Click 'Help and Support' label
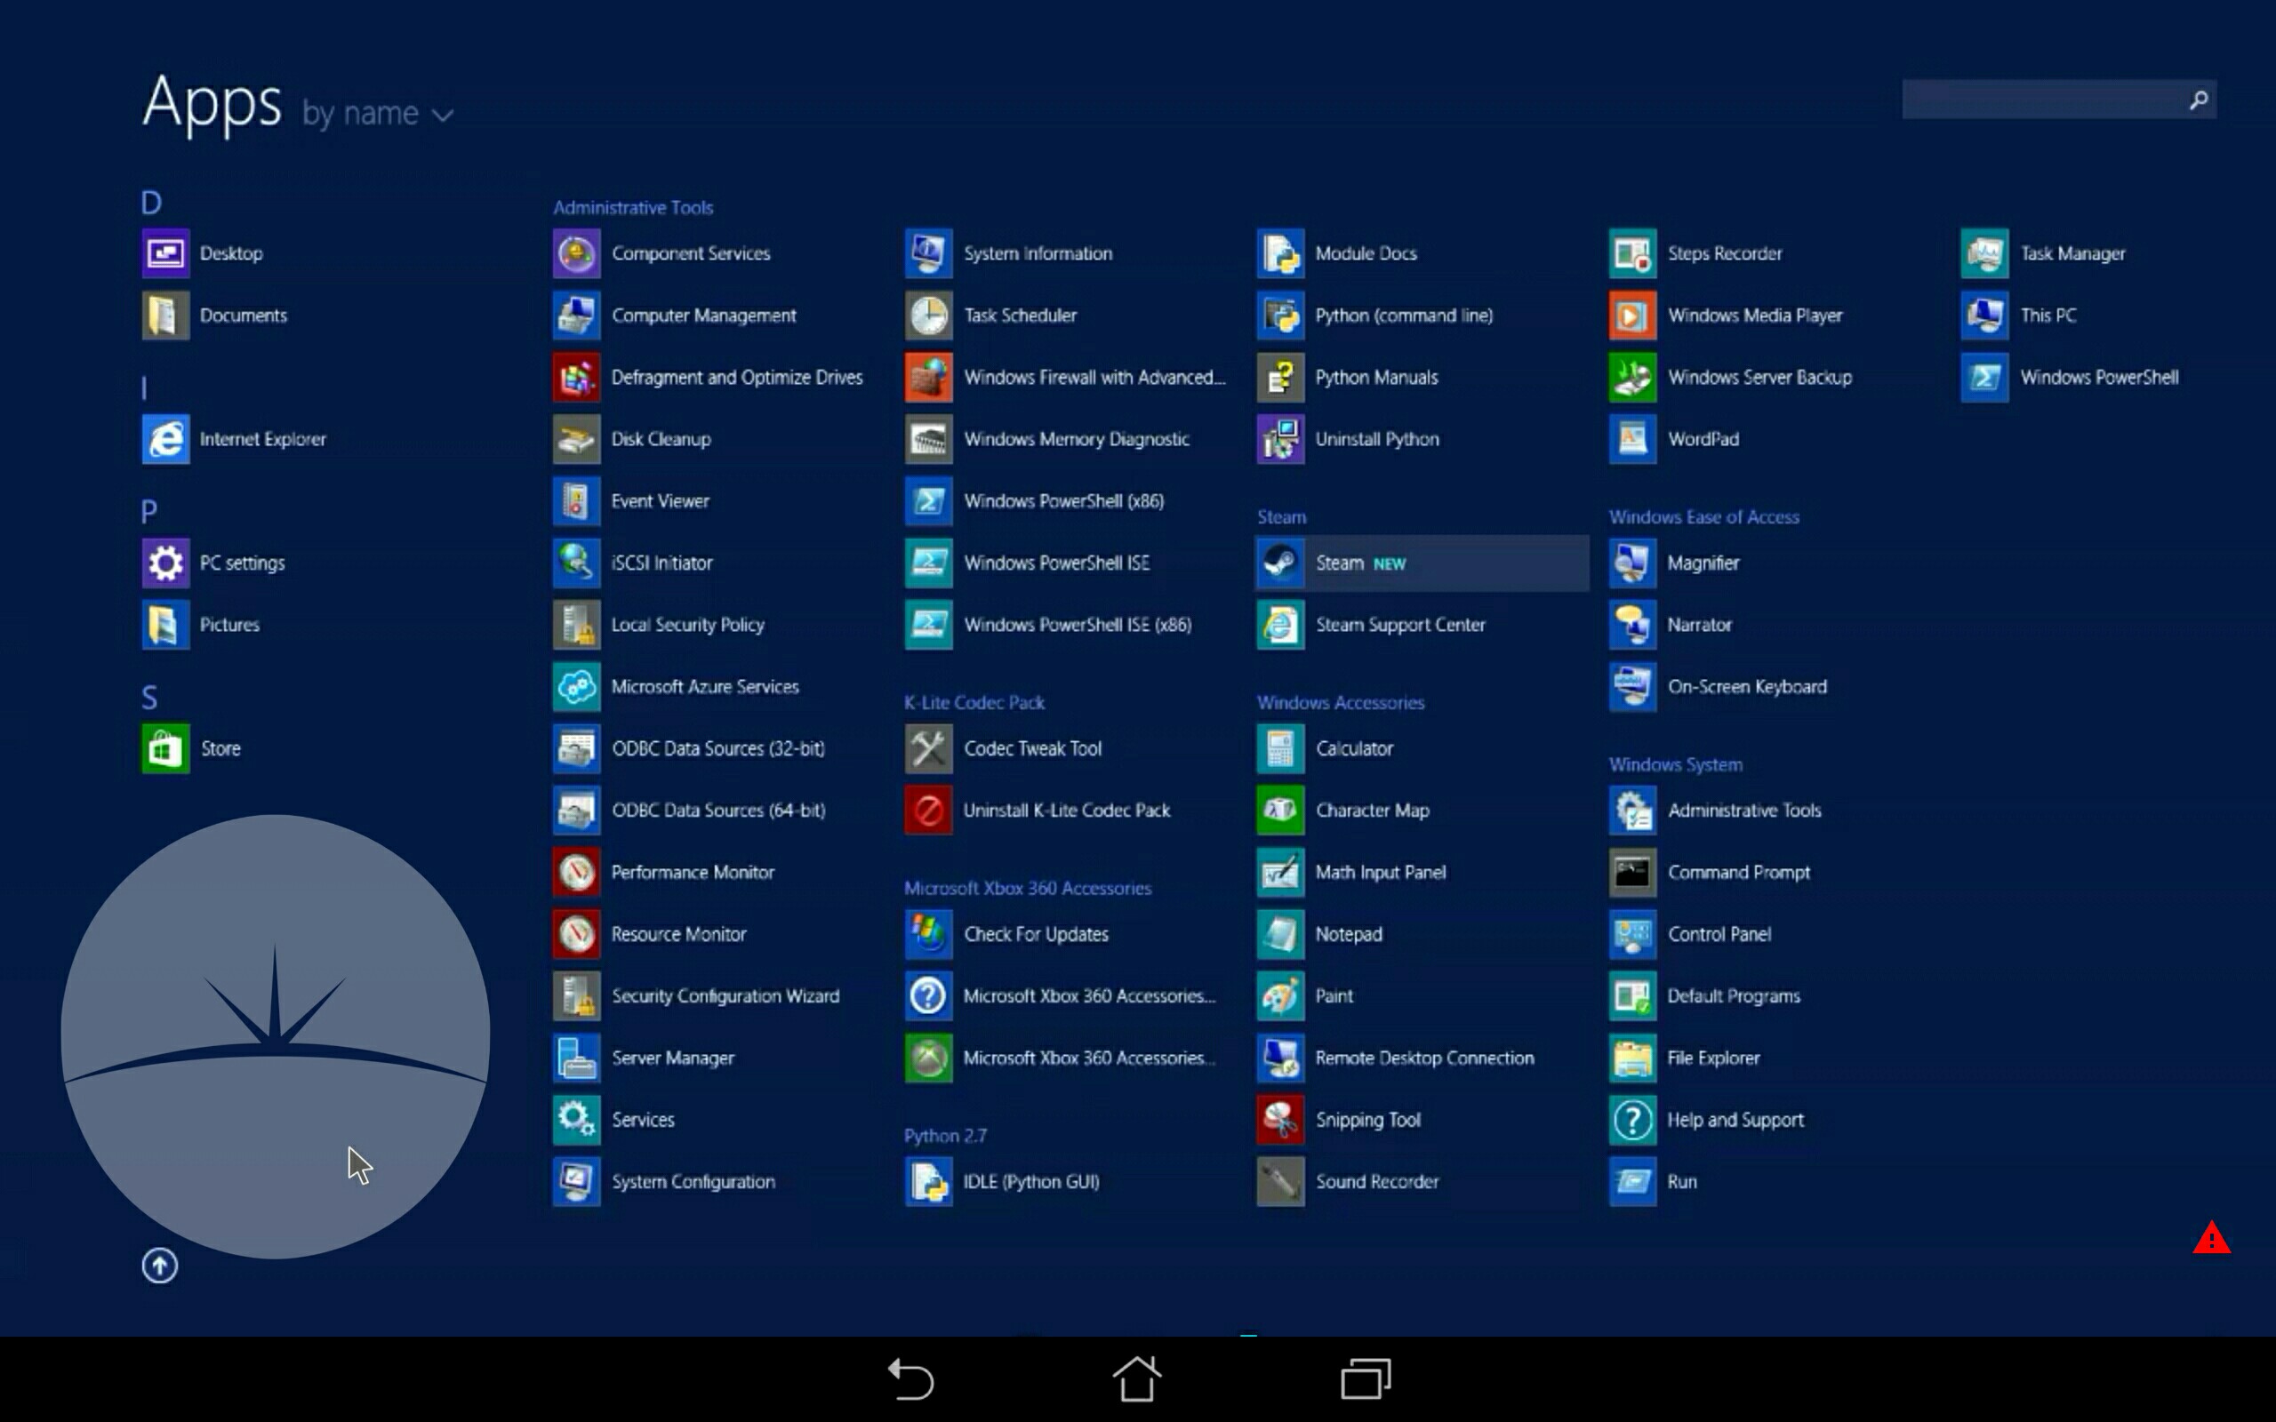Image resolution: width=2276 pixels, height=1422 pixels. click(1735, 1120)
